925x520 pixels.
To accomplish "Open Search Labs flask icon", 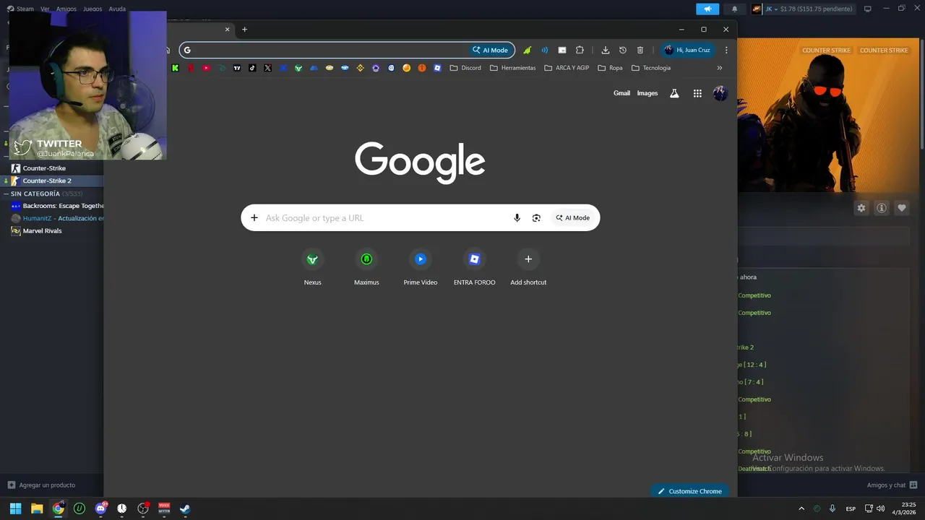I will tap(674, 93).
